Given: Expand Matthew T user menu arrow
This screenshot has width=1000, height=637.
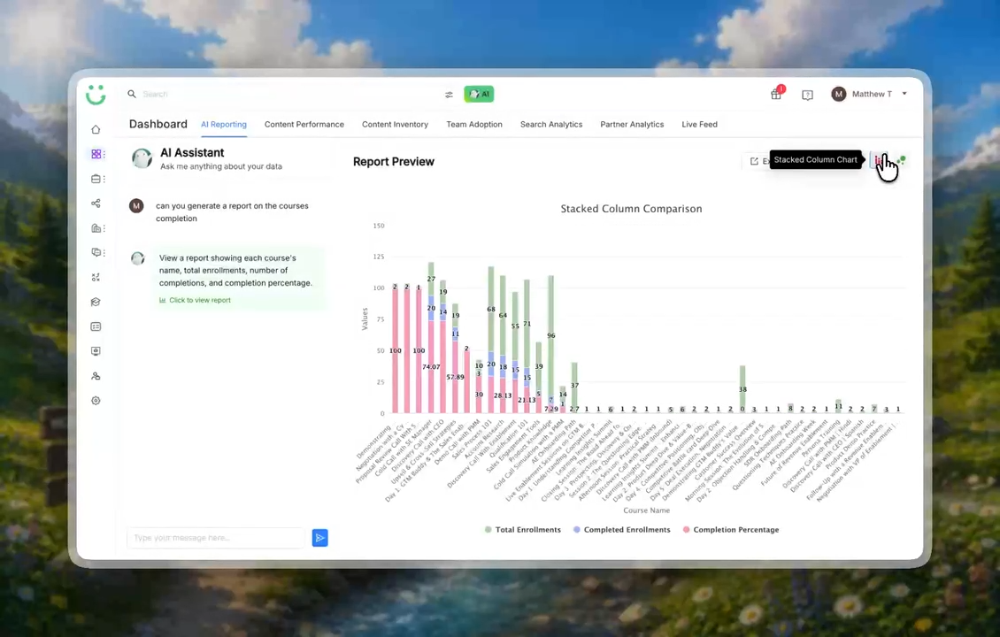Looking at the screenshot, I should coord(904,94).
